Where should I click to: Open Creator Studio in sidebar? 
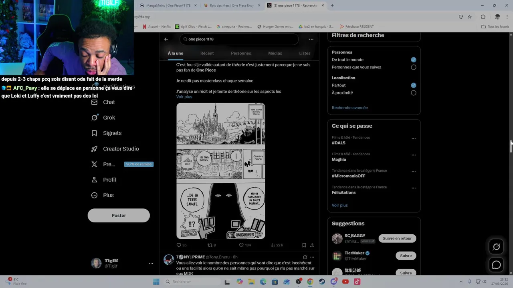115,149
